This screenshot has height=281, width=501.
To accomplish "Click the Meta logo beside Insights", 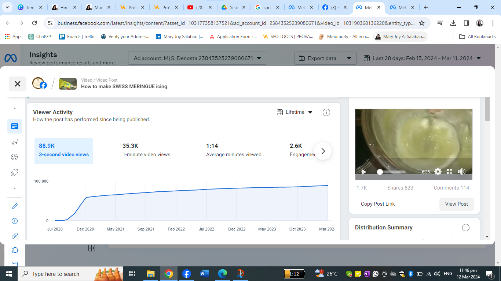I will pyautogui.click(x=10, y=58).
